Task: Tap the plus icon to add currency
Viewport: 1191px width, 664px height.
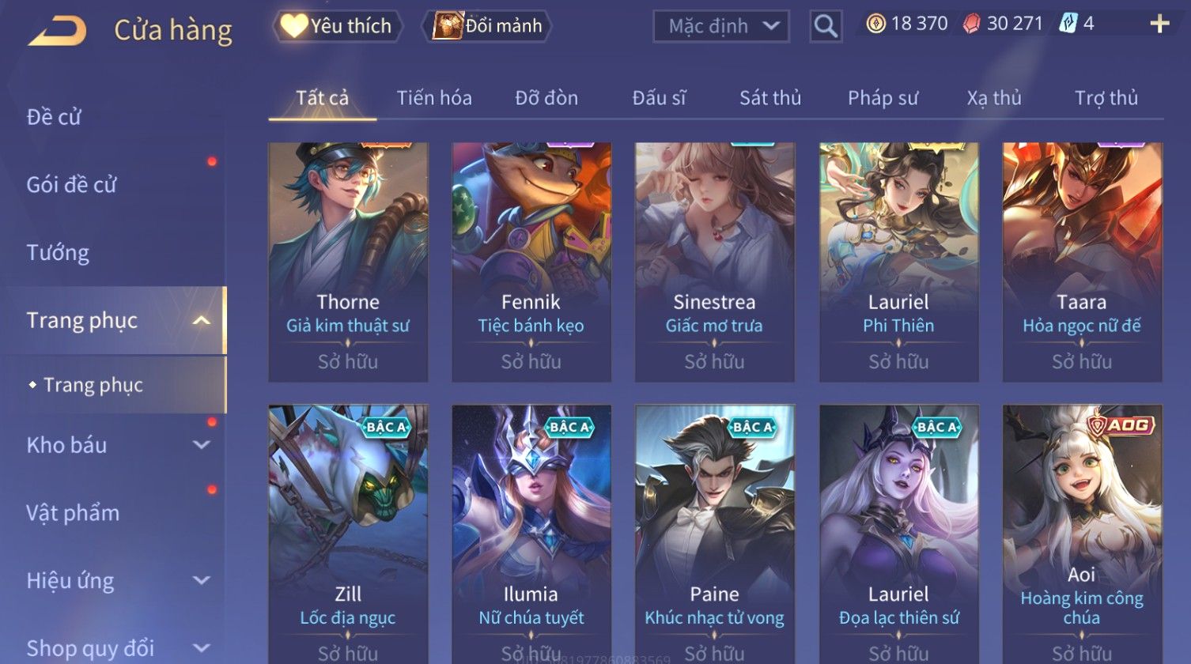Action: tap(1159, 24)
